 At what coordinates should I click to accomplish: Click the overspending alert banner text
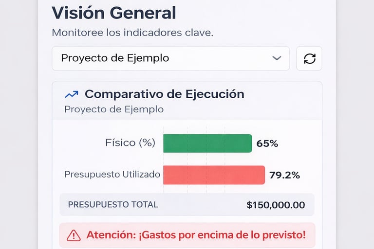(x=196, y=235)
